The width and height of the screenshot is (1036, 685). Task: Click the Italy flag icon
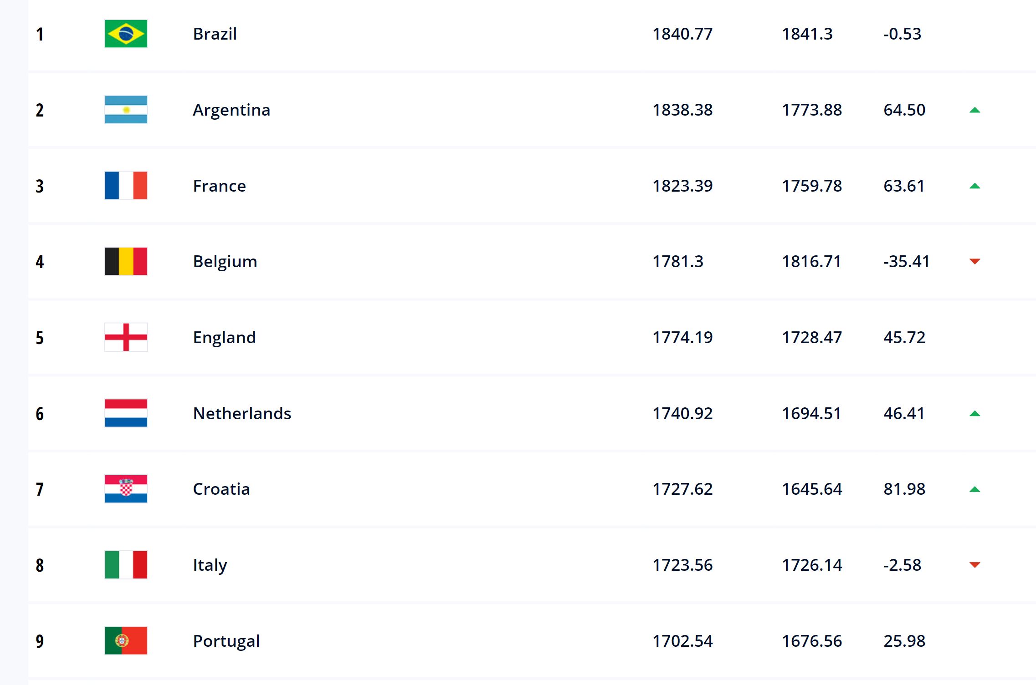126,565
